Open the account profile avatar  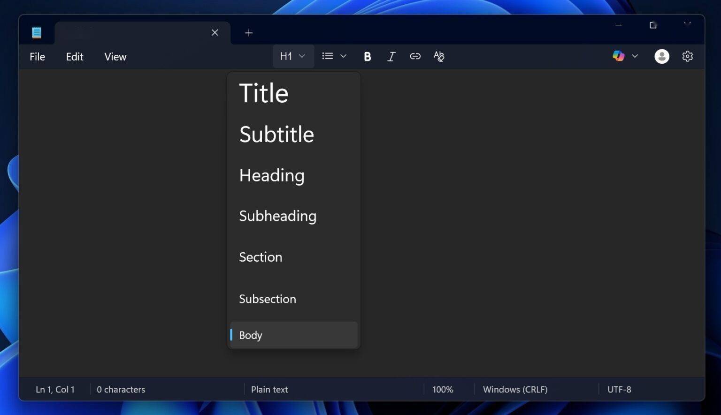[x=662, y=56]
